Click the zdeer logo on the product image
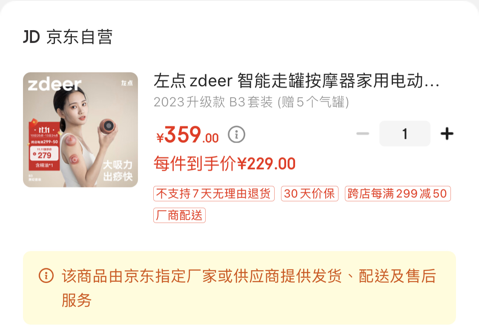 [54, 85]
